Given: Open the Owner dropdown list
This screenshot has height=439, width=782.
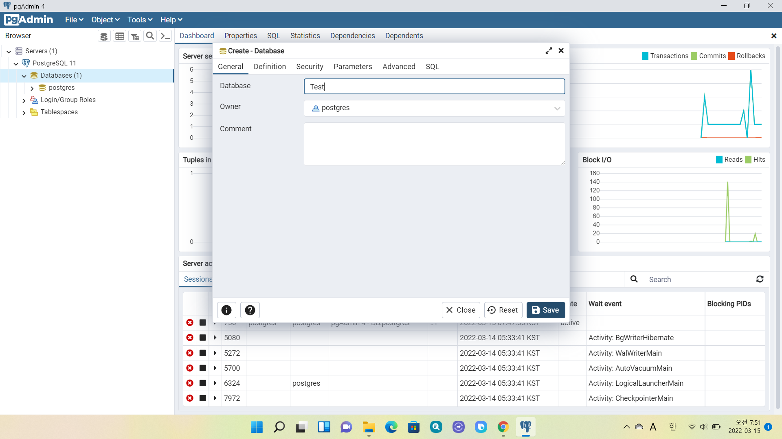Looking at the screenshot, I should click(x=557, y=108).
